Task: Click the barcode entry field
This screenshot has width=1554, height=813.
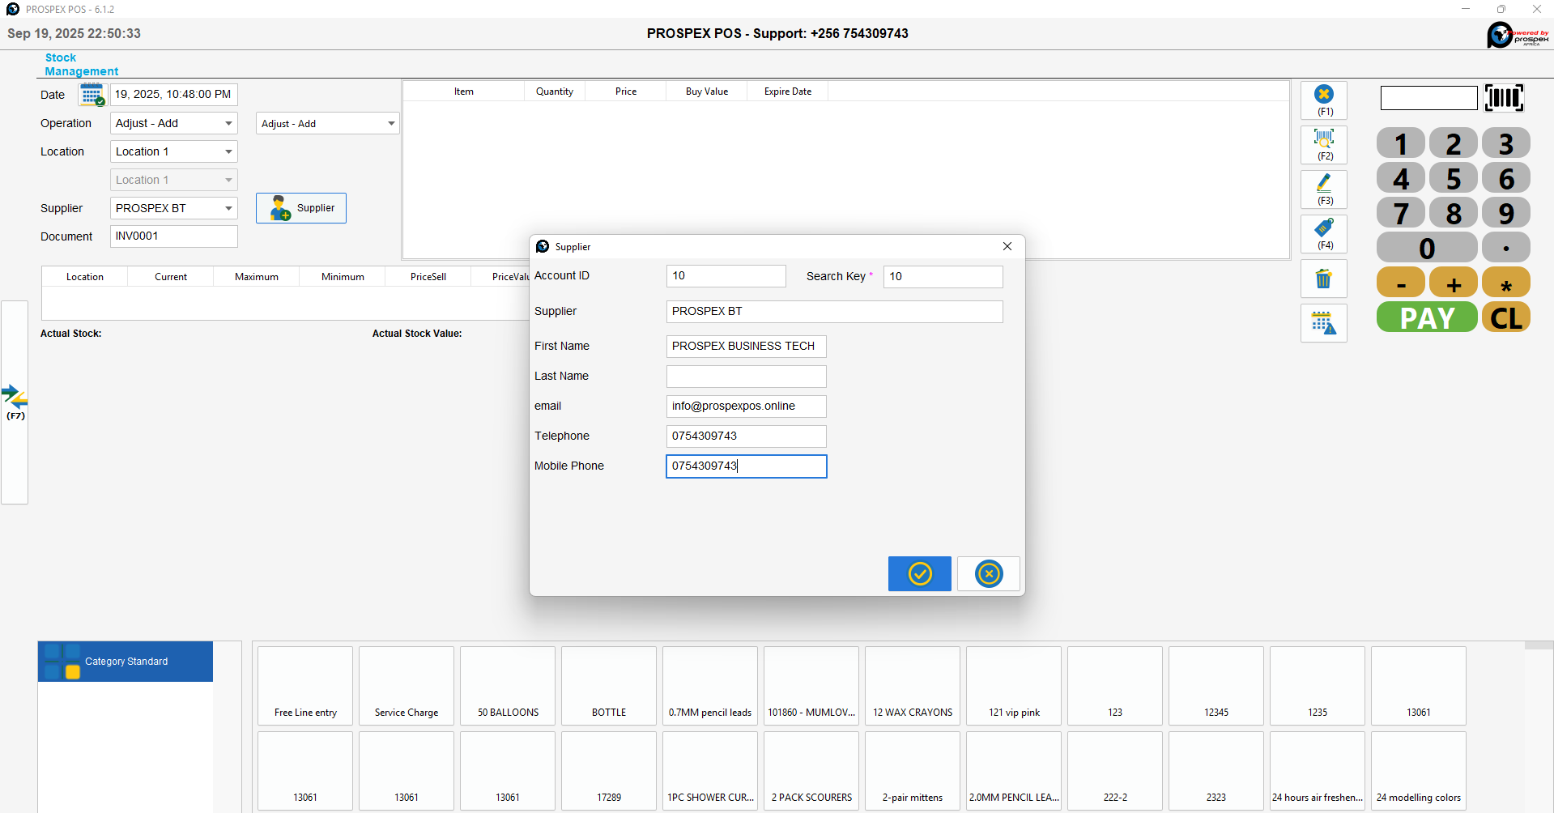Action: (x=1429, y=98)
